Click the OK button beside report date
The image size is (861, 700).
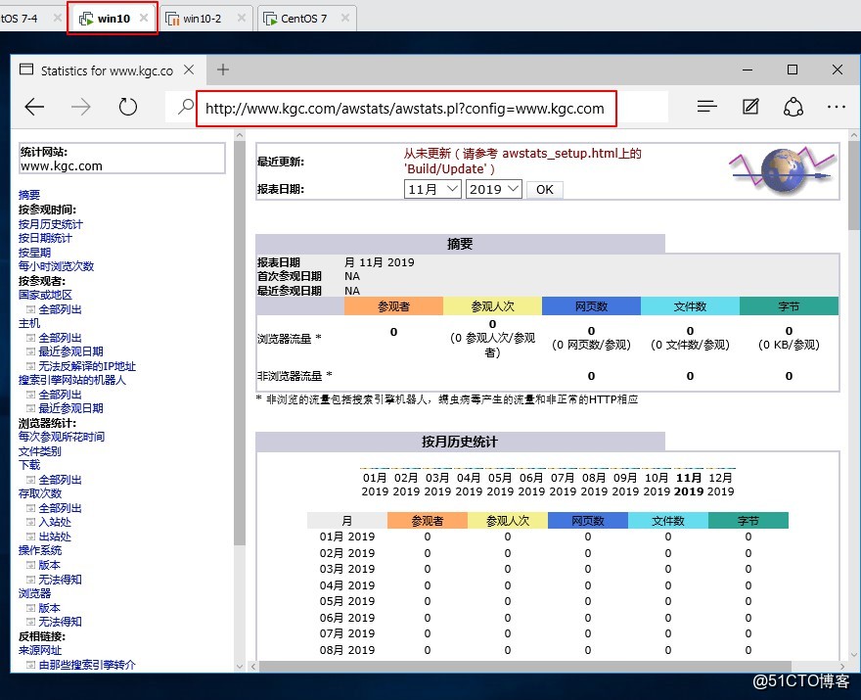[544, 190]
